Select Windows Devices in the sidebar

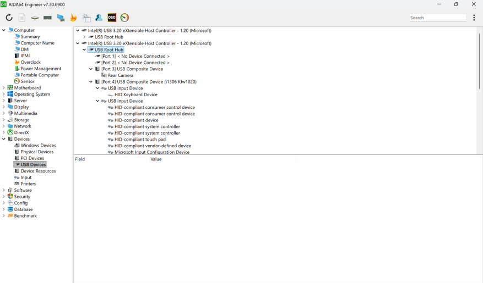click(x=38, y=145)
